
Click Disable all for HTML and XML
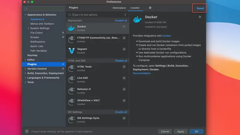coord(121,61)
